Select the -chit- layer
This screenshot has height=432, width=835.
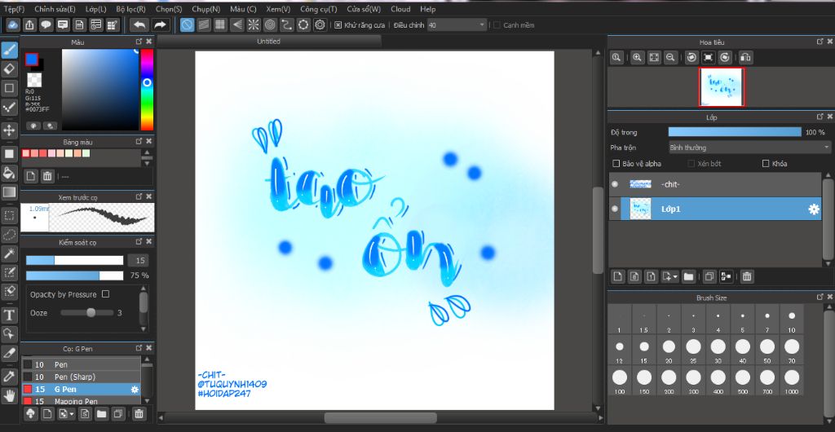click(x=715, y=184)
